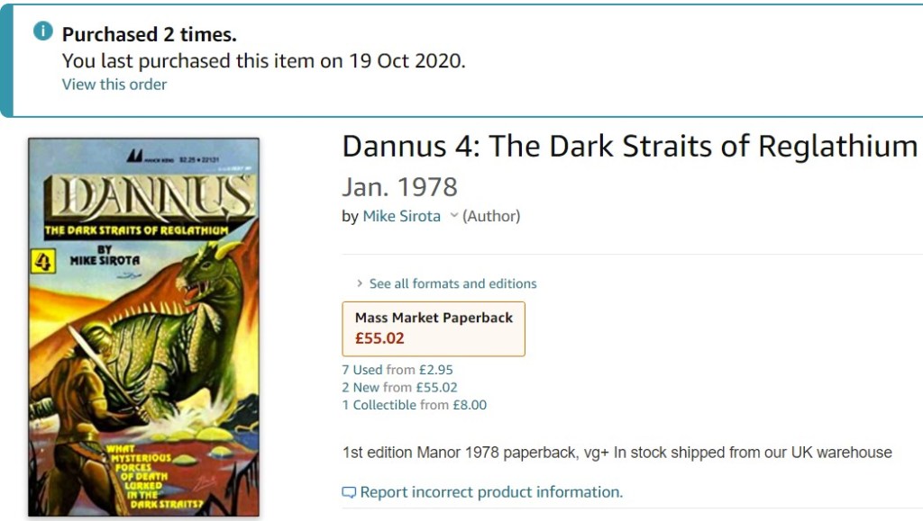Click the Jan. 1978 publication date
The image size is (923, 521).
[399, 187]
